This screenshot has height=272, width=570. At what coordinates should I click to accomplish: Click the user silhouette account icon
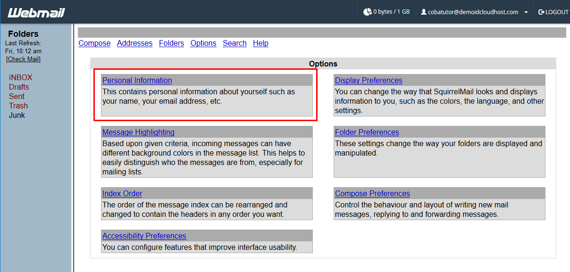(x=424, y=12)
